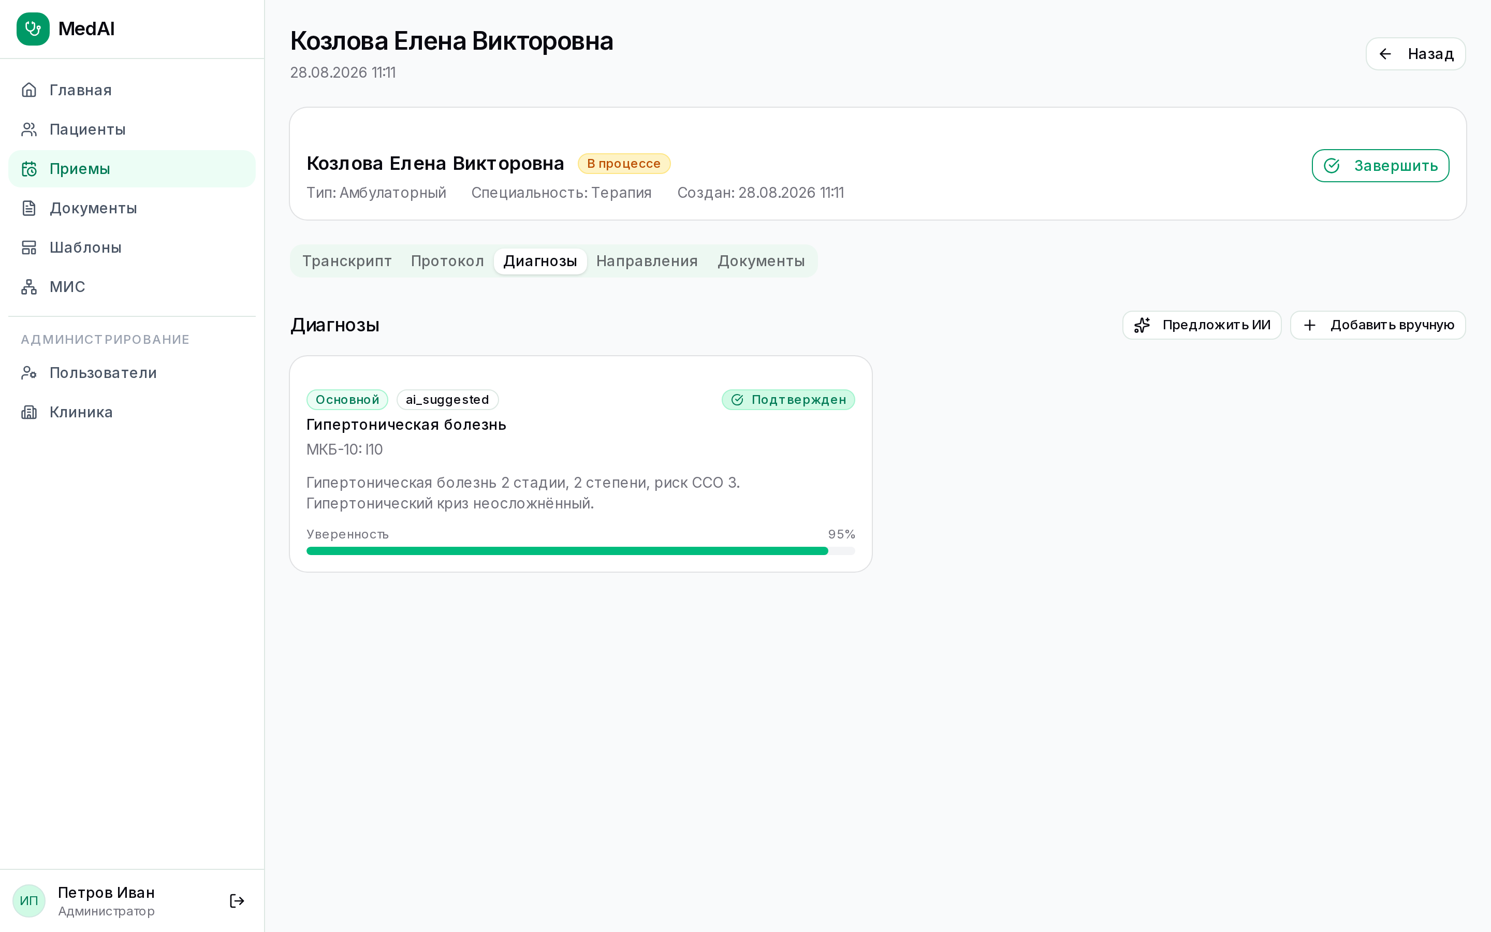Click the Шаблоны layout icon

coord(29,248)
